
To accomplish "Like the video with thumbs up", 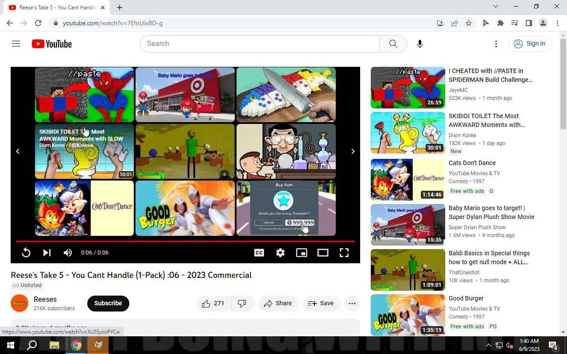I will 213,304.
